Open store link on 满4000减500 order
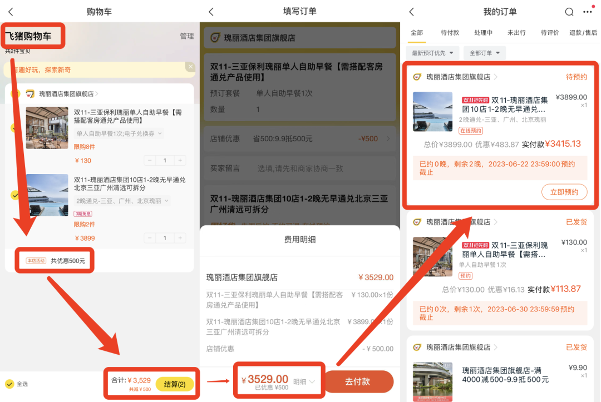601x402 pixels. [x=462, y=348]
